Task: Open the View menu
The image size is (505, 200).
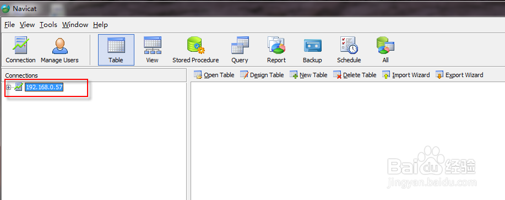Action: 27,25
